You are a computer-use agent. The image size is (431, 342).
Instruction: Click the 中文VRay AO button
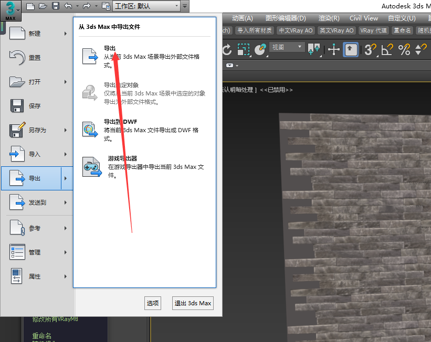[x=296, y=30]
